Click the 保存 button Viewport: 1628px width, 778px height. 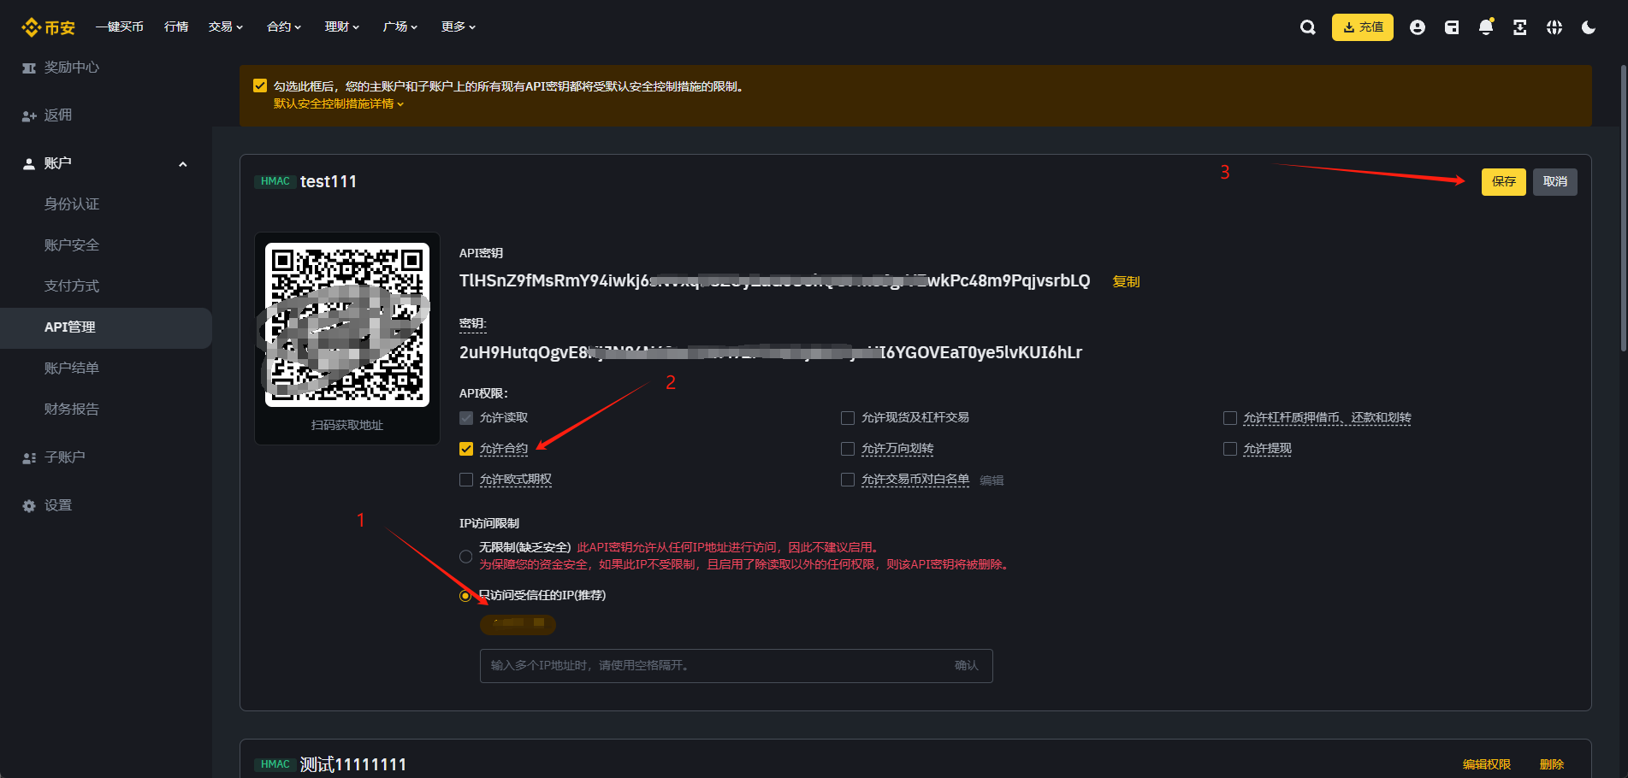1503,181
